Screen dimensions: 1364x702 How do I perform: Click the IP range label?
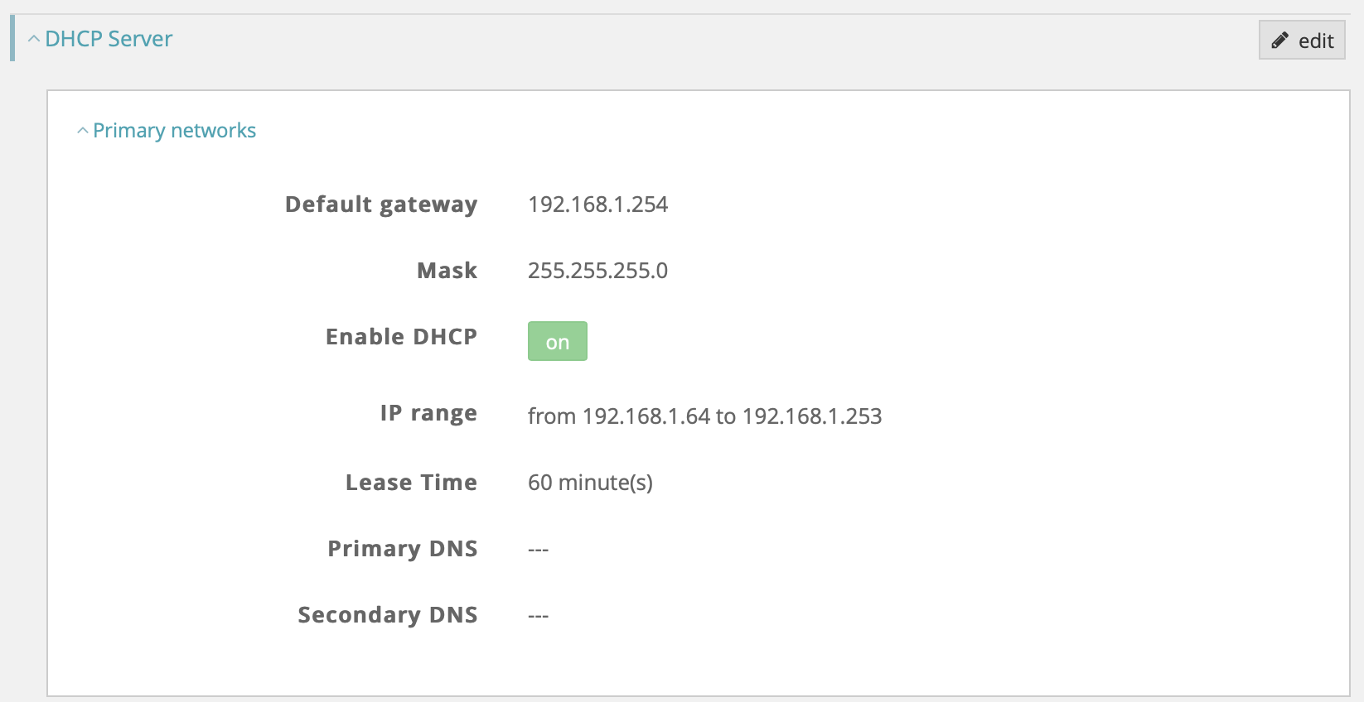point(428,413)
